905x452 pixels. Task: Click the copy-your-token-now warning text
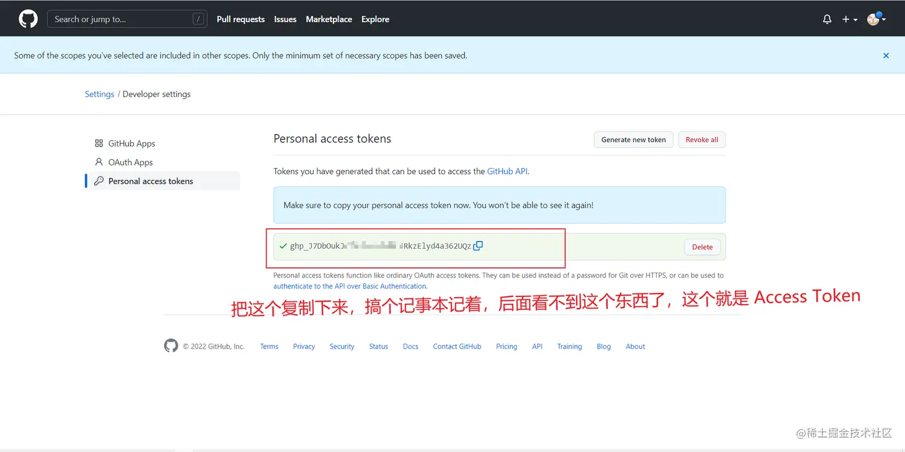[x=439, y=205]
